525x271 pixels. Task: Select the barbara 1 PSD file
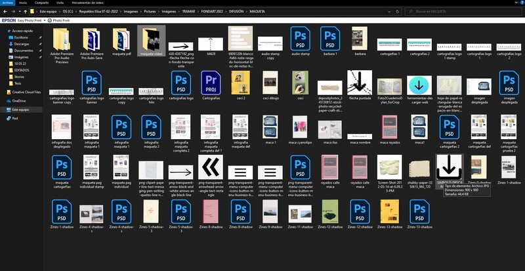[x=330, y=41]
